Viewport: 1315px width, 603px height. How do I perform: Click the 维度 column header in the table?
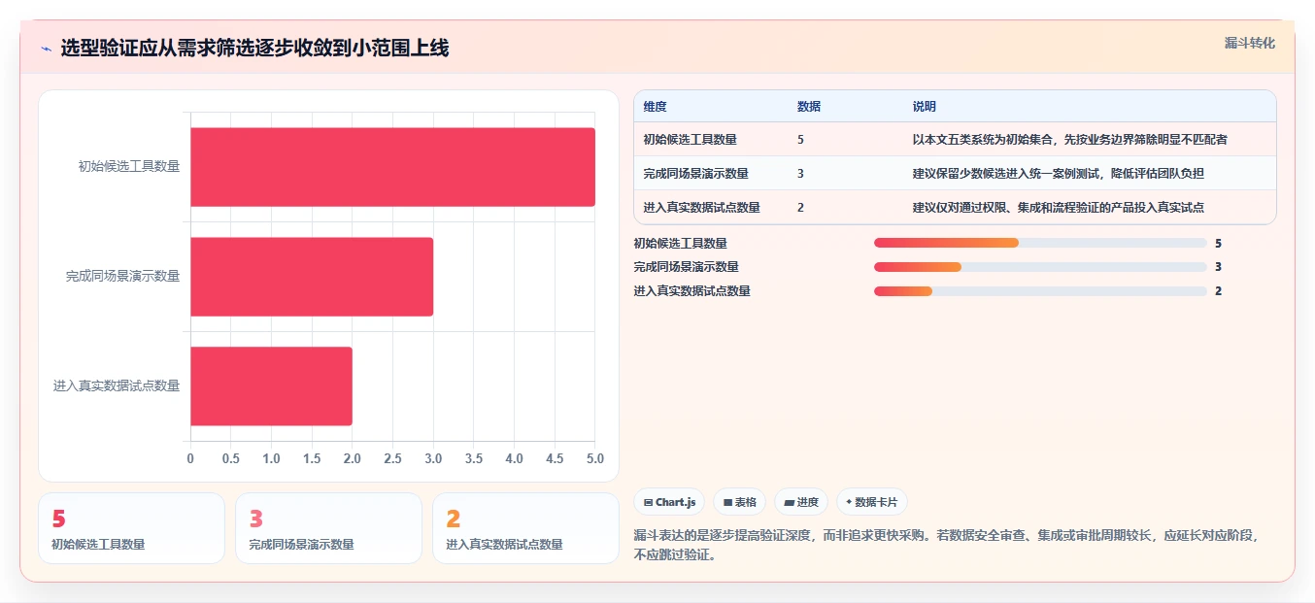[655, 107]
